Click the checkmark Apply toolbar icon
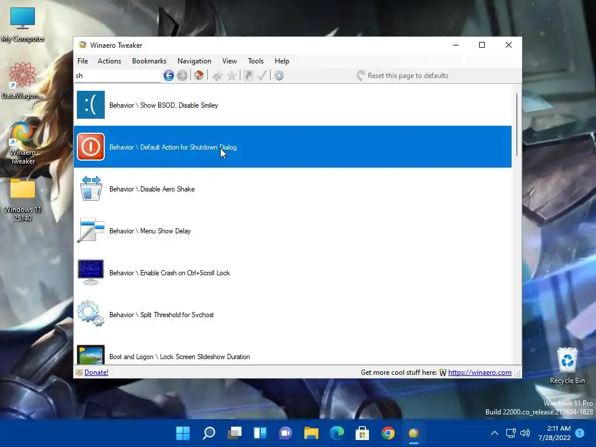This screenshot has height=447, width=596. (x=262, y=76)
